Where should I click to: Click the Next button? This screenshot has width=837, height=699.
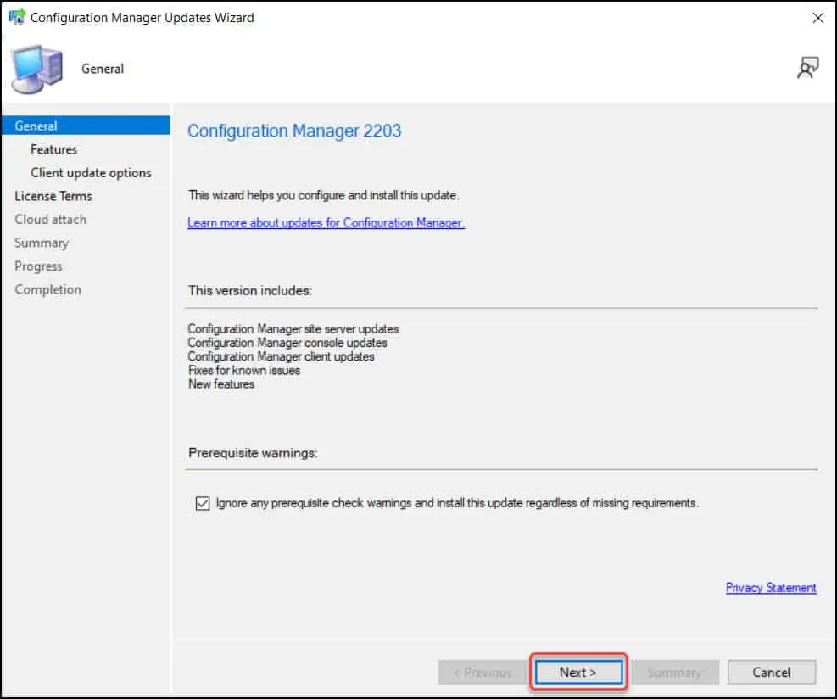click(x=578, y=673)
